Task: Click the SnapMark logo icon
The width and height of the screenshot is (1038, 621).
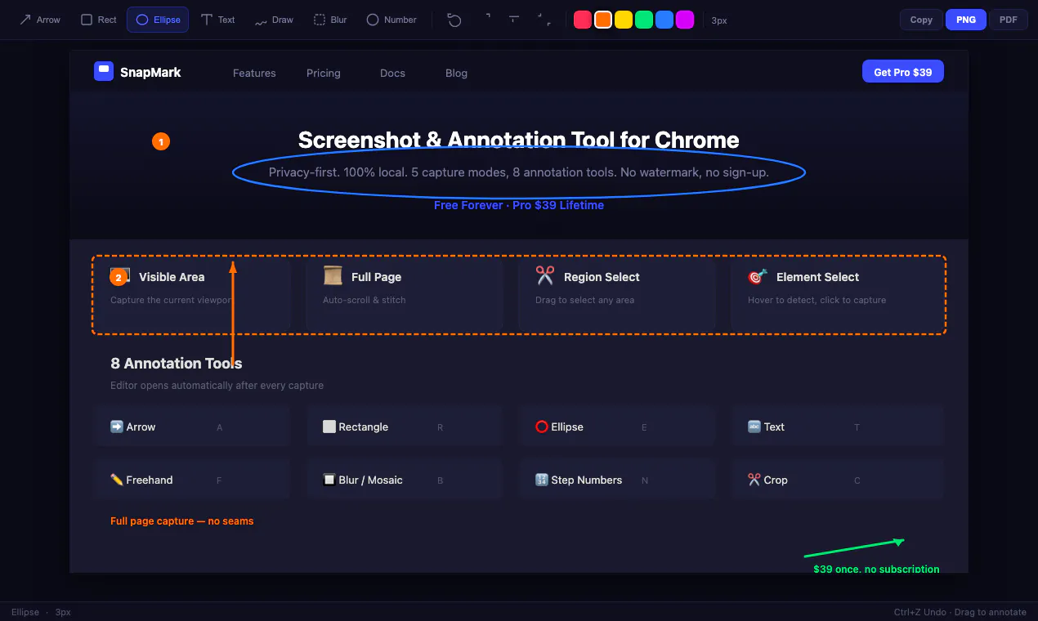Action: pos(104,71)
